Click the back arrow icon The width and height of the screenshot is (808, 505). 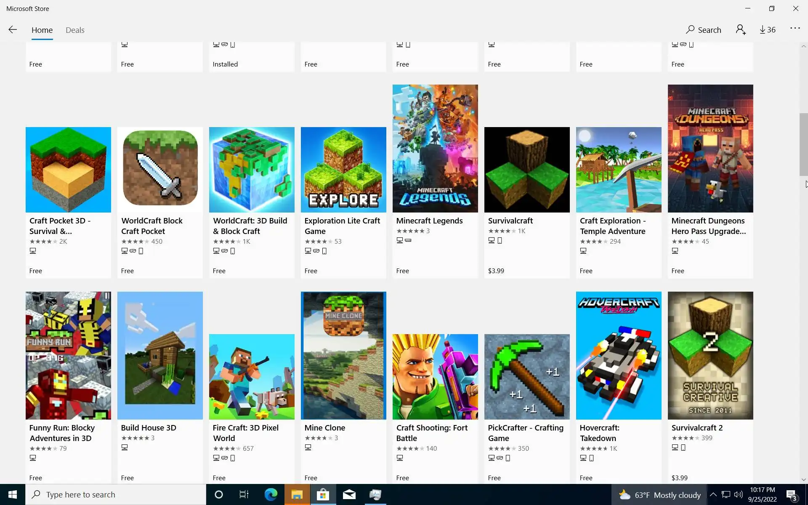pyautogui.click(x=13, y=29)
